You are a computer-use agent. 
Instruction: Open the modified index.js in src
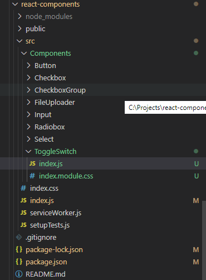pos(42,201)
